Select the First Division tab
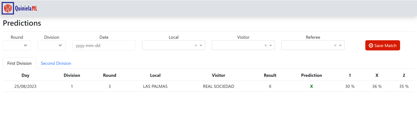Screen dimensions: 417x139 click(x=19, y=63)
